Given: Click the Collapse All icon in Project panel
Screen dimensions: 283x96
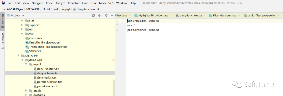Looking at the screenshot, I should point(99,15).
